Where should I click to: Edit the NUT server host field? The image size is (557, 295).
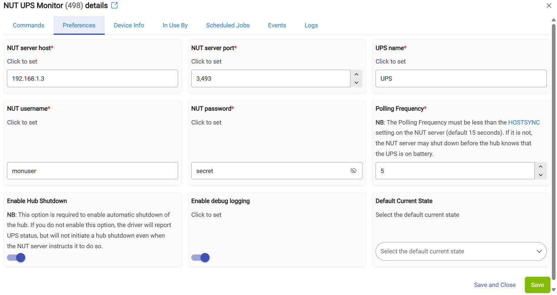pyautogui.click(x=92, y=78)
